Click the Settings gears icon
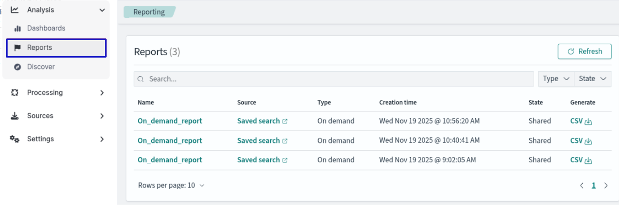 (15, 139)
